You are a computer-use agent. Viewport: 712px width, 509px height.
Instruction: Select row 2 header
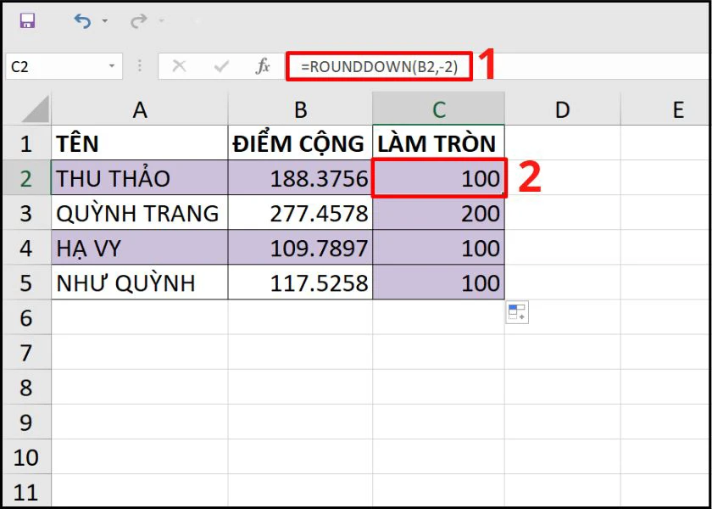coord(26,177)
